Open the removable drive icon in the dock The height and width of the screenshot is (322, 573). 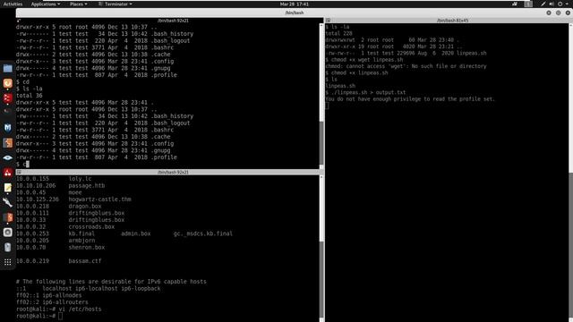pyautogui.click(x=8, y=247)
